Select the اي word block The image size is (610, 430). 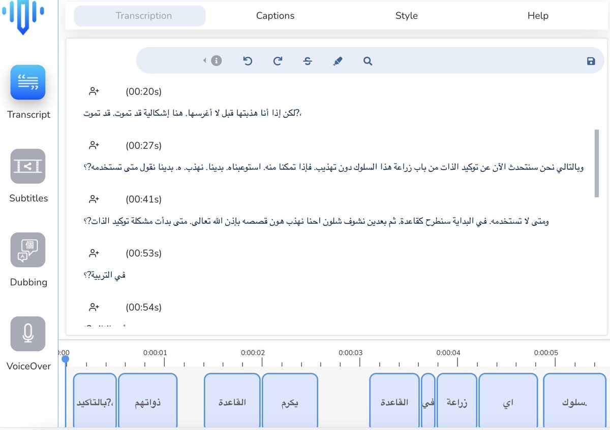(x=508, y=401)
